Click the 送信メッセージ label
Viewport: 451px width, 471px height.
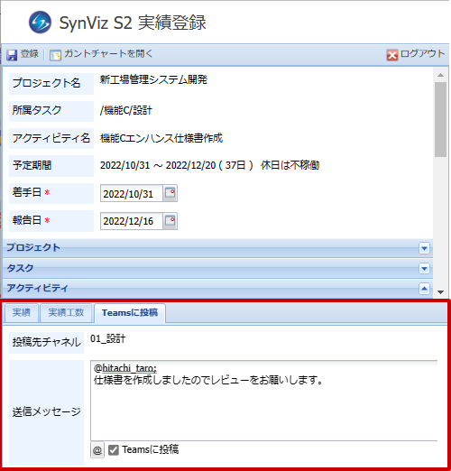pos(47,411)
